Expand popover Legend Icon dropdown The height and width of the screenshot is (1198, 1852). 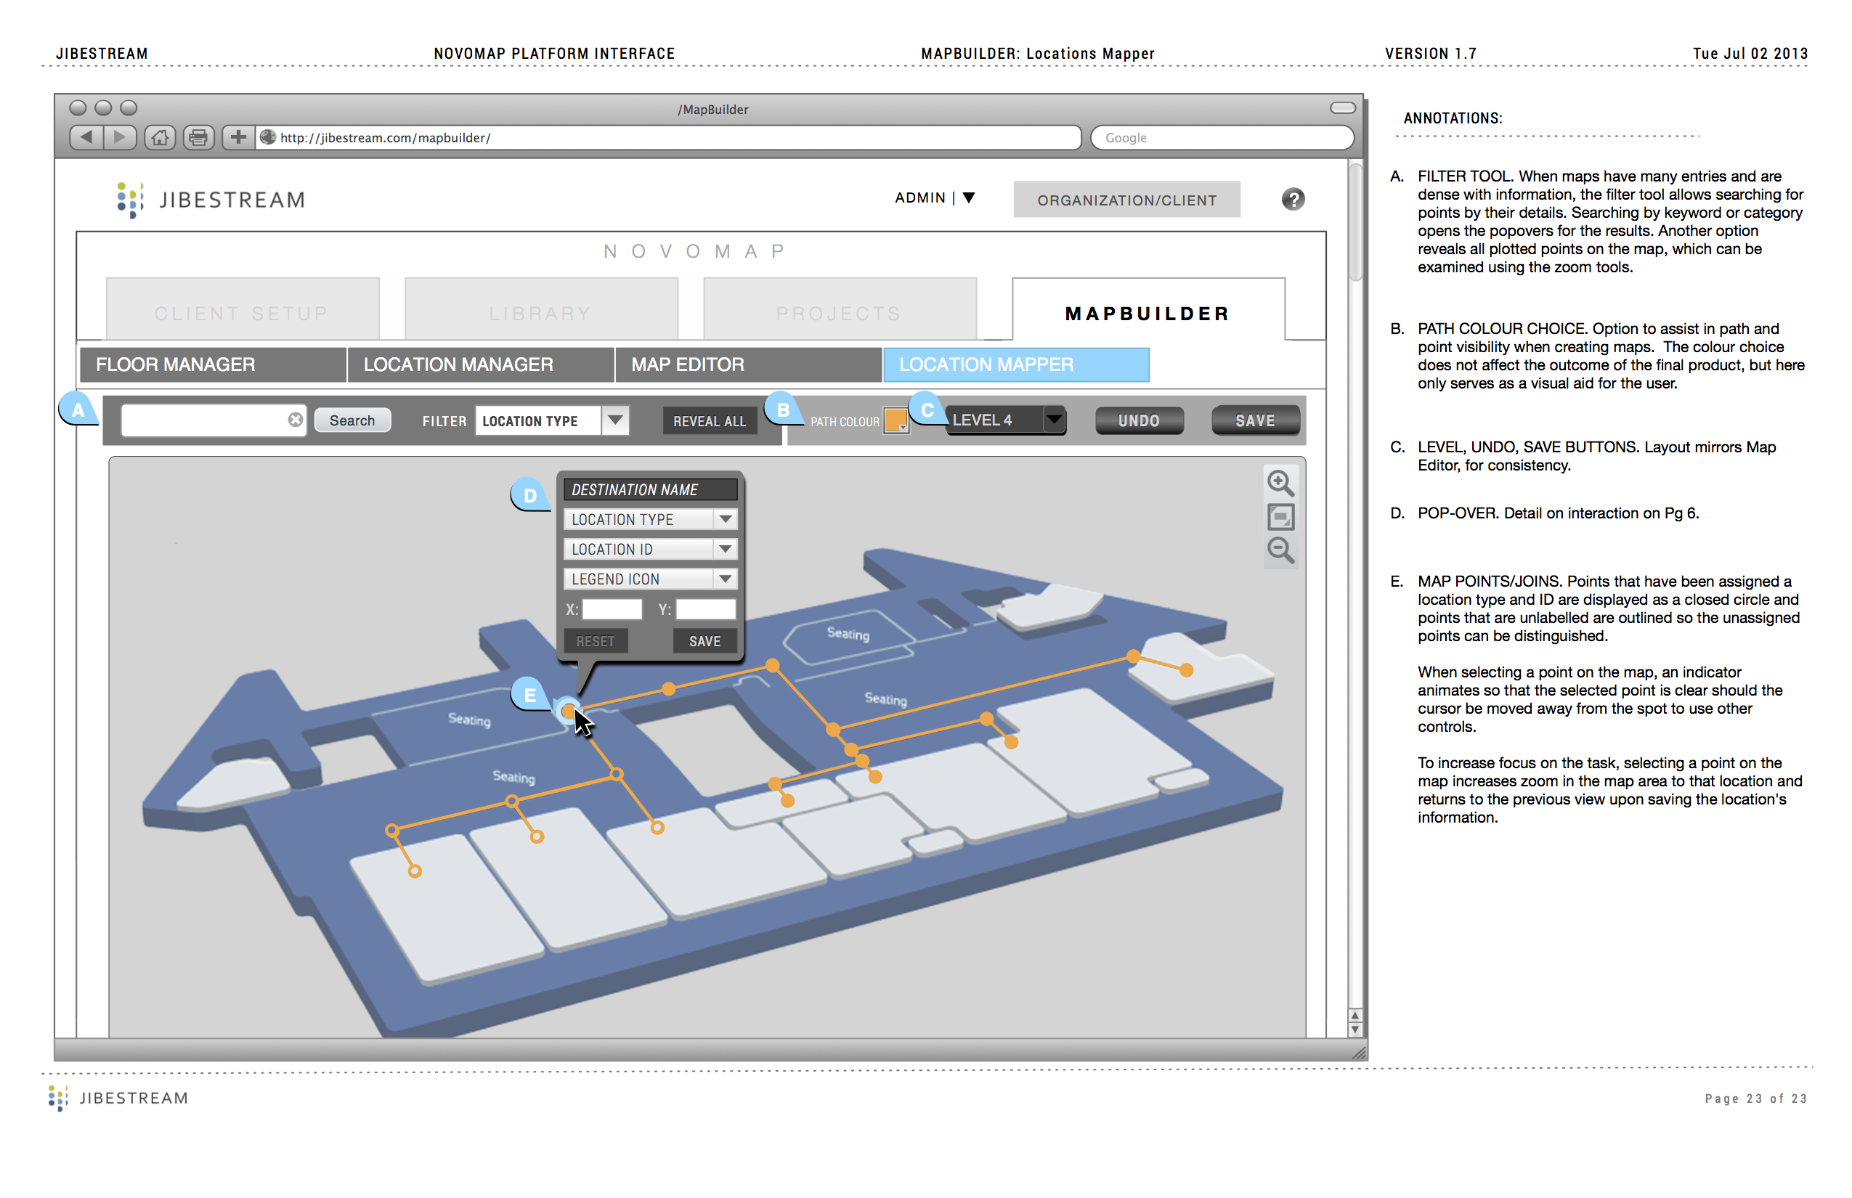[x=650, y=579]
